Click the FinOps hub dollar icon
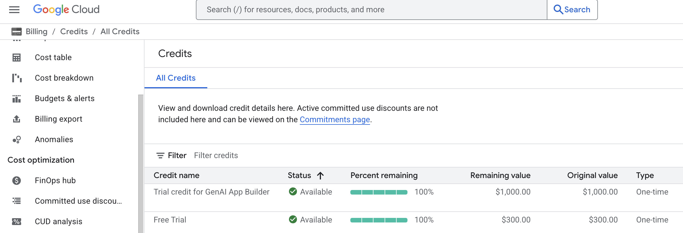This screenshot has width=683, height=233. 17,181
